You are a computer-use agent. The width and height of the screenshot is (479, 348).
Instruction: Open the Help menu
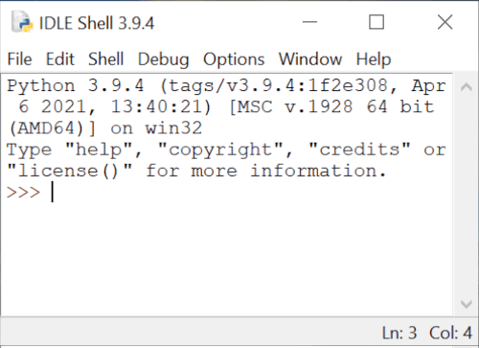(x=374, y=59)
